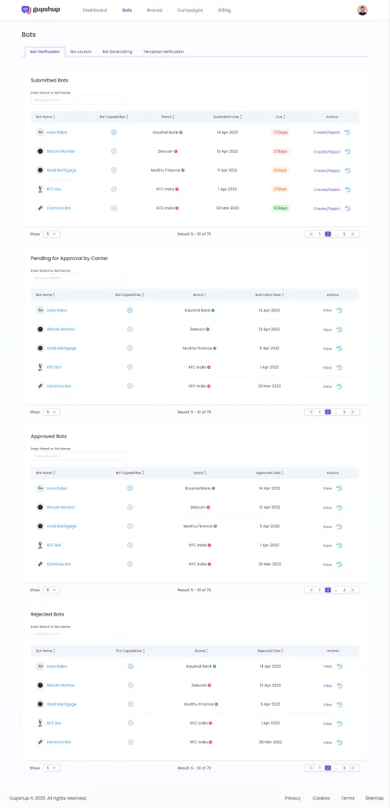Open history icon for Bitcoin Monitor in Submitted Bots
Viewport: 390px width, 808px height.
click(x=347, y=151)
